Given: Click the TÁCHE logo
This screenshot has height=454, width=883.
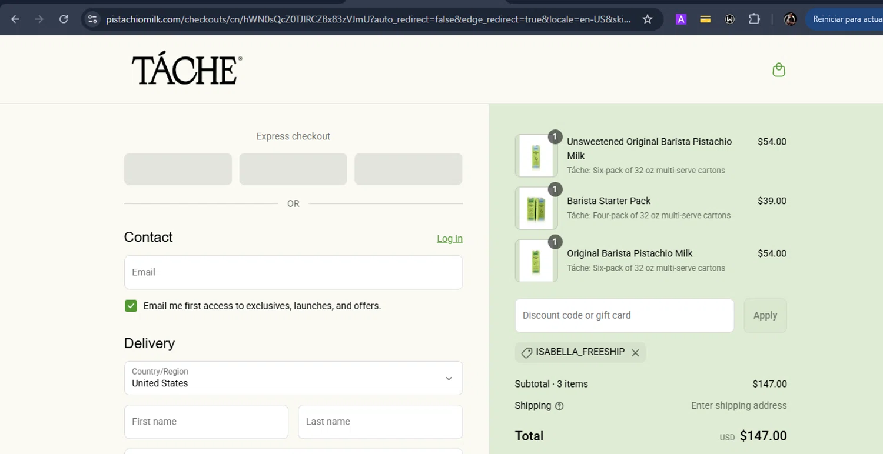Looking at the screenshot, I should coord(187,68).
